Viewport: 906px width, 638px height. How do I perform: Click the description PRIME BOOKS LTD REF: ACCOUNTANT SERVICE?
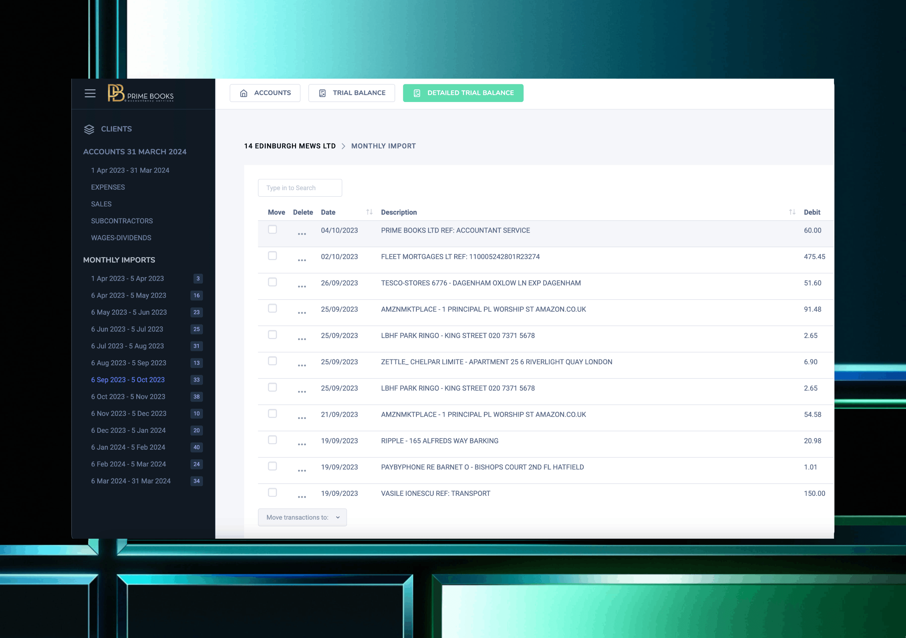[x=455, y=230]
